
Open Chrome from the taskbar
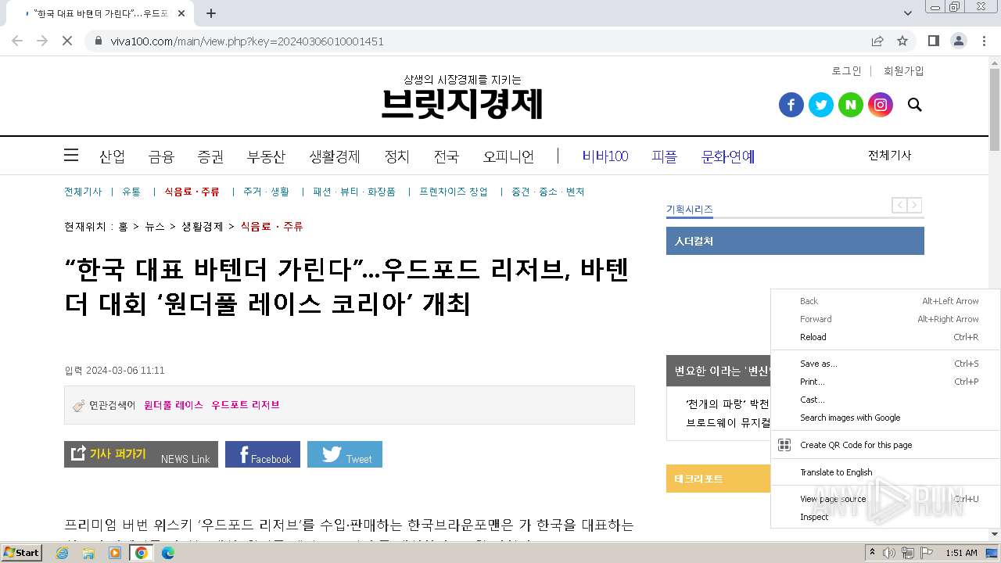point(142,553)
